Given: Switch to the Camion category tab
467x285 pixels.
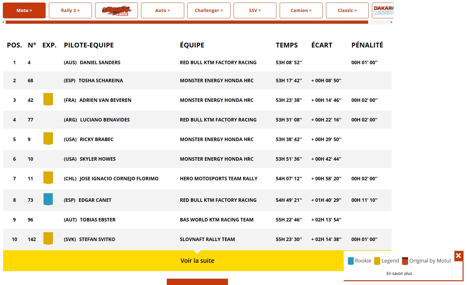Looking at the screenshot, I should pyautogui.click(x=301, y=10).
